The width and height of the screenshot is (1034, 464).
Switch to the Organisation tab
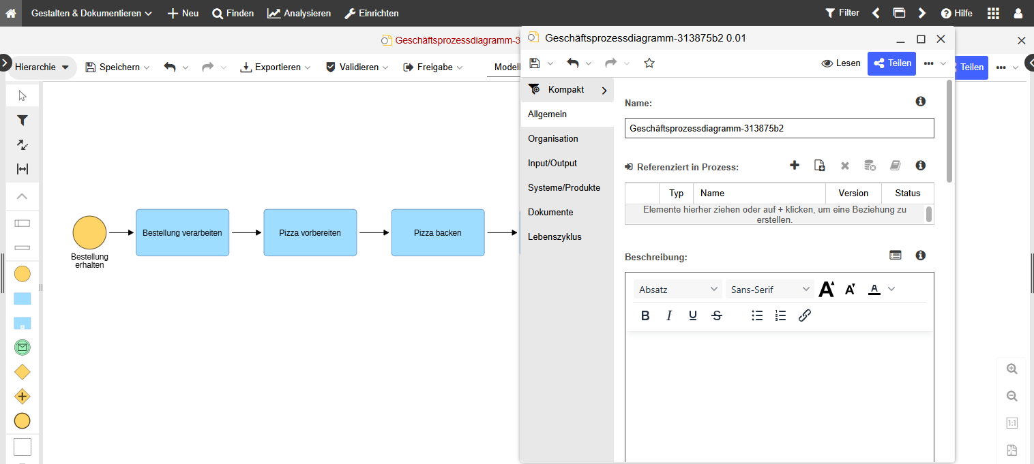(553, 139)
